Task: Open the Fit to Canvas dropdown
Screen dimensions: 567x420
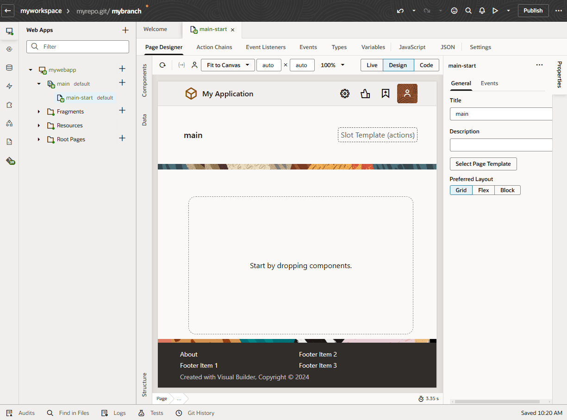Action: click(x=228, y=65)
